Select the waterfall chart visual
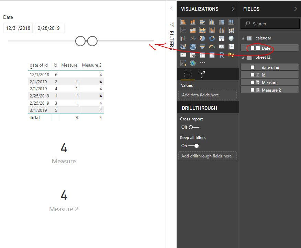The height and width of the screenshot is (248, 301). [x=183, y=38]
